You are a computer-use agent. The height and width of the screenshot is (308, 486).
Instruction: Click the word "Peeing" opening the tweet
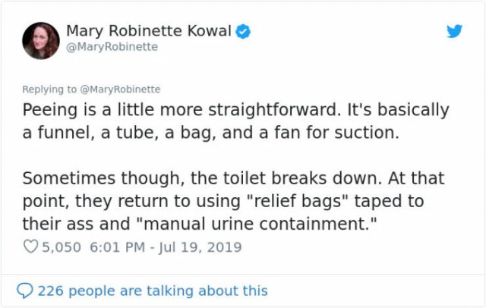(50, 110)
